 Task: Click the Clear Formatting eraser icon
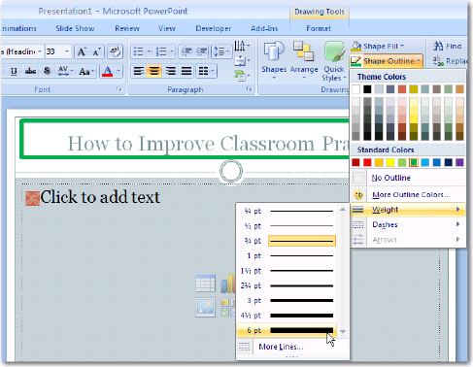[115, 51]
